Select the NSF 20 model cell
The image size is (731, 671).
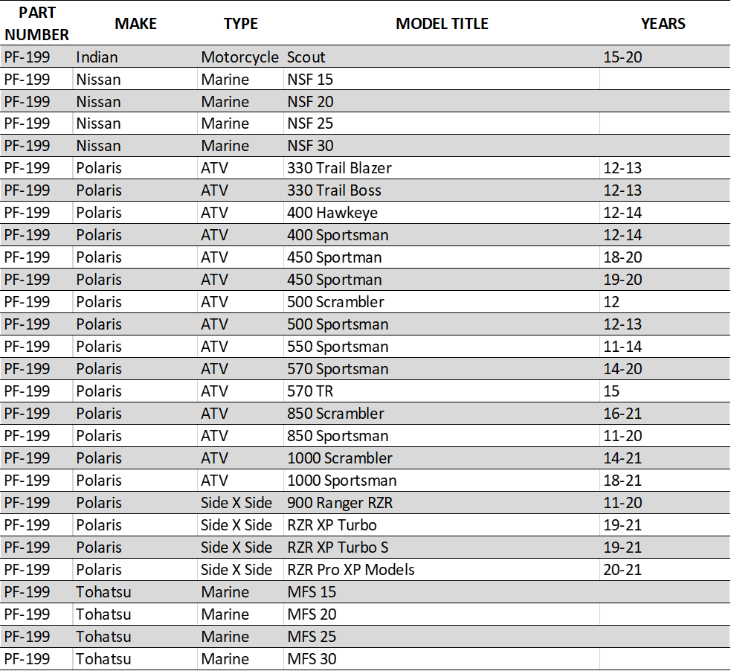point(442,102)
